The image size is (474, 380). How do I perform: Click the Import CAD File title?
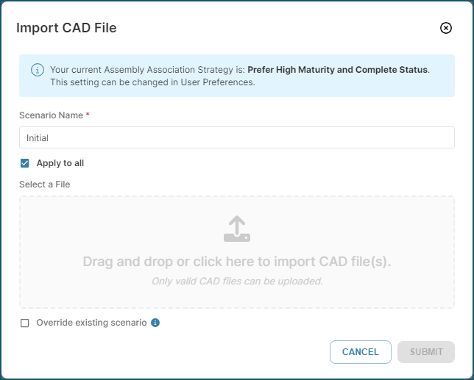[66, 28]
